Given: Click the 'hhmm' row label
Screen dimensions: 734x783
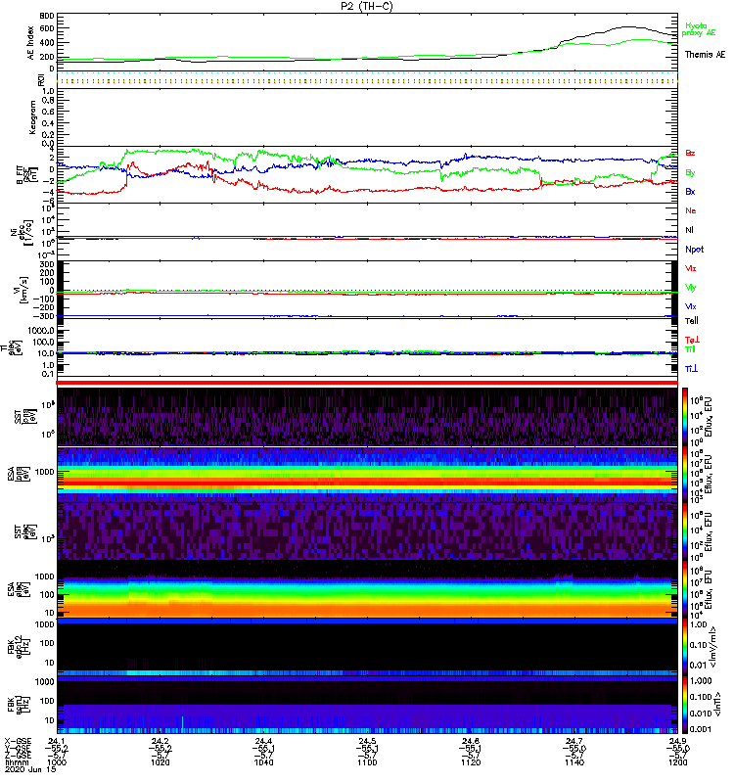Looking at the screenshot, I should (15, 762).
